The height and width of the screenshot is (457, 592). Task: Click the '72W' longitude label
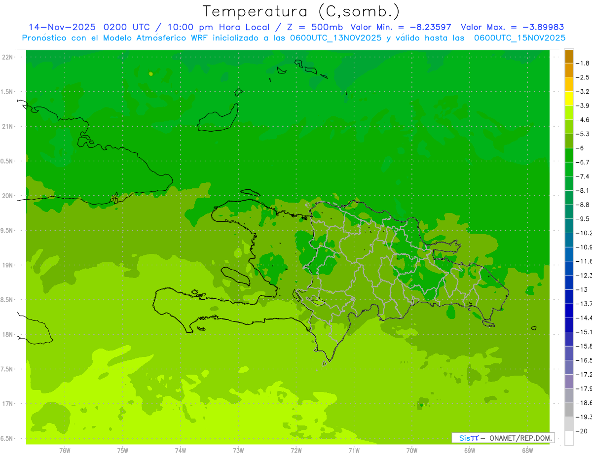click(x=296, y=451)
